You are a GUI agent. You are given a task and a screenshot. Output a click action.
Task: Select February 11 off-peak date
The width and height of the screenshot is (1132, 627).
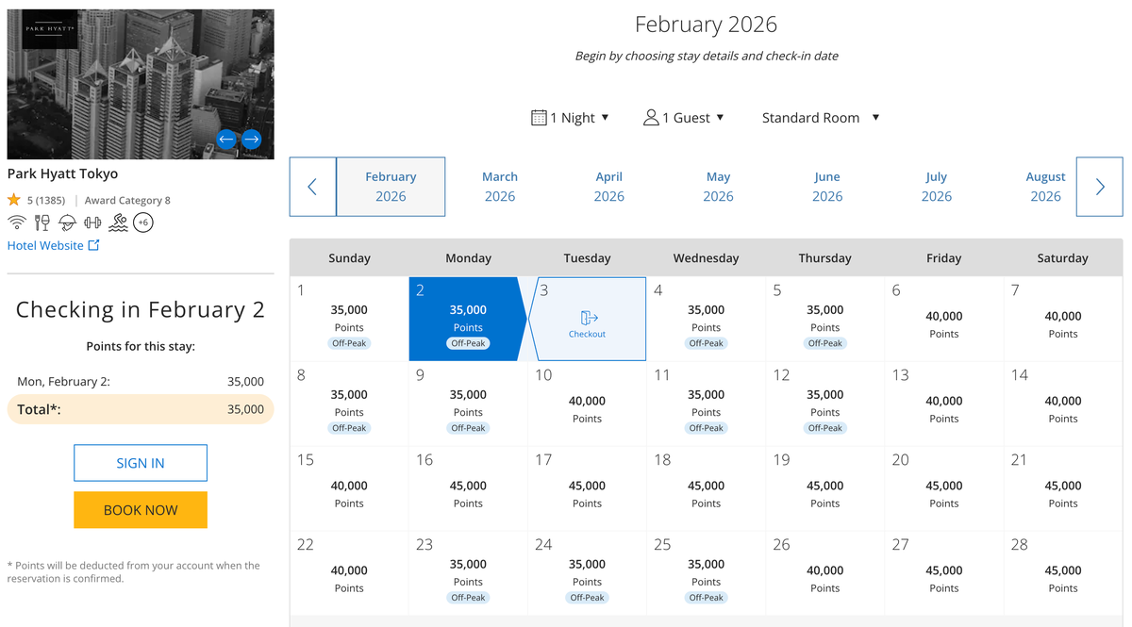(707, 404)
